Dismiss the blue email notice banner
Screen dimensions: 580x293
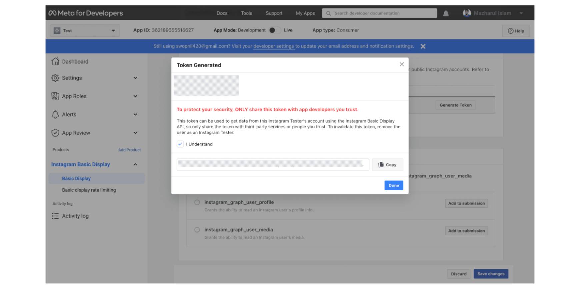coord(423,46)
